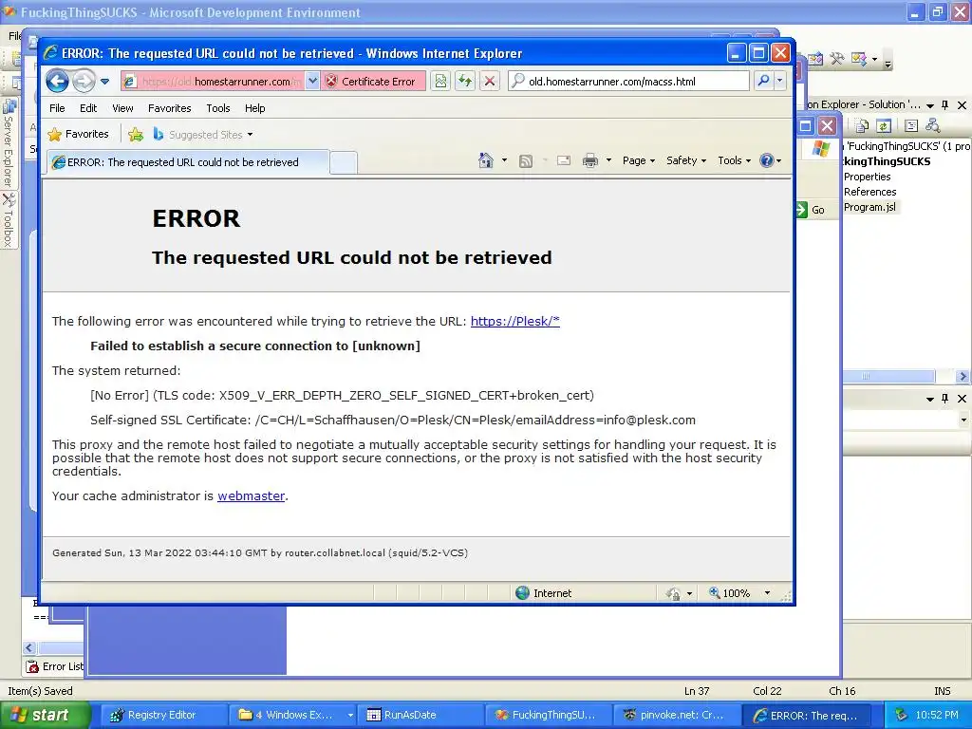Open the File menu in Internet Explorer

pos(57,108)
